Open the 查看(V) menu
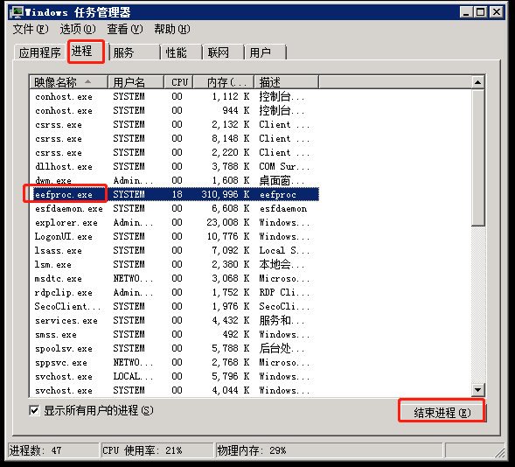The height and width of the screenshot is (467, 515). tap(125, 29)
